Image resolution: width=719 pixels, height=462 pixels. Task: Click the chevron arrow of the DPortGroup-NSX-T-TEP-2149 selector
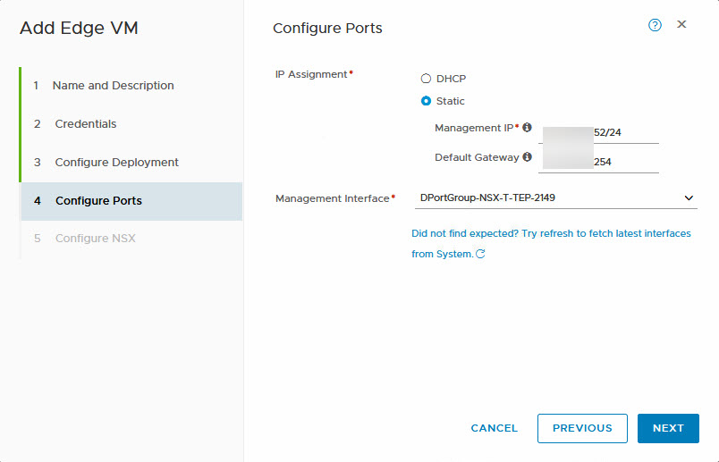tap(688, 197)
